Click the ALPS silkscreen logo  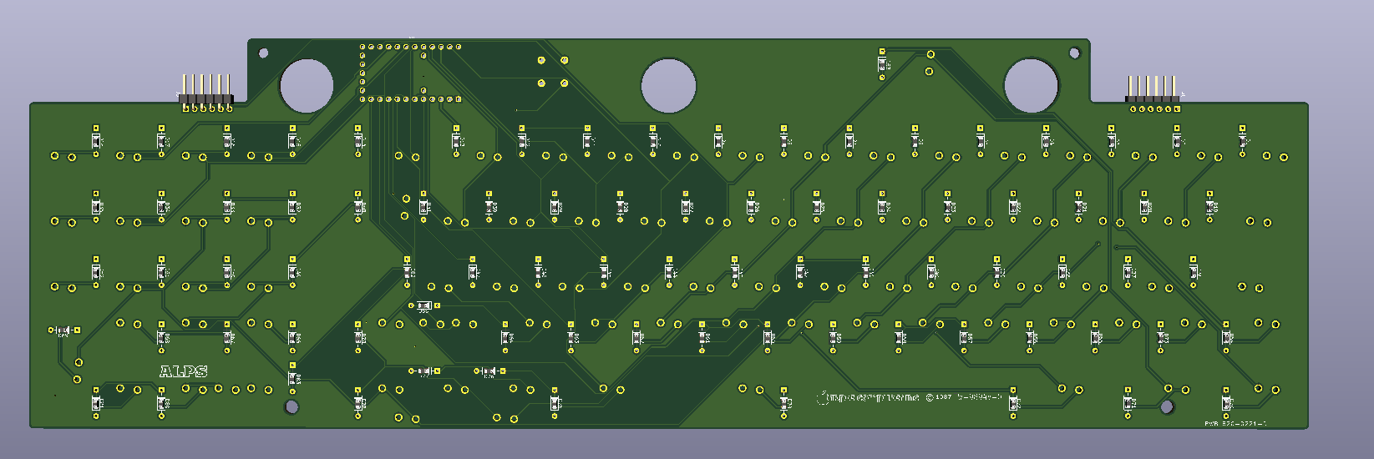[183, 371]
